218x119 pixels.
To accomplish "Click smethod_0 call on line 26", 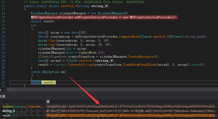I will pos(87,61).
